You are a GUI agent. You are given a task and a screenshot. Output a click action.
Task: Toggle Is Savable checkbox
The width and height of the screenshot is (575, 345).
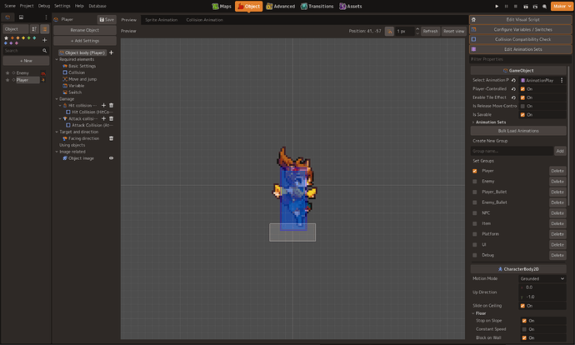tap(522, 115)
